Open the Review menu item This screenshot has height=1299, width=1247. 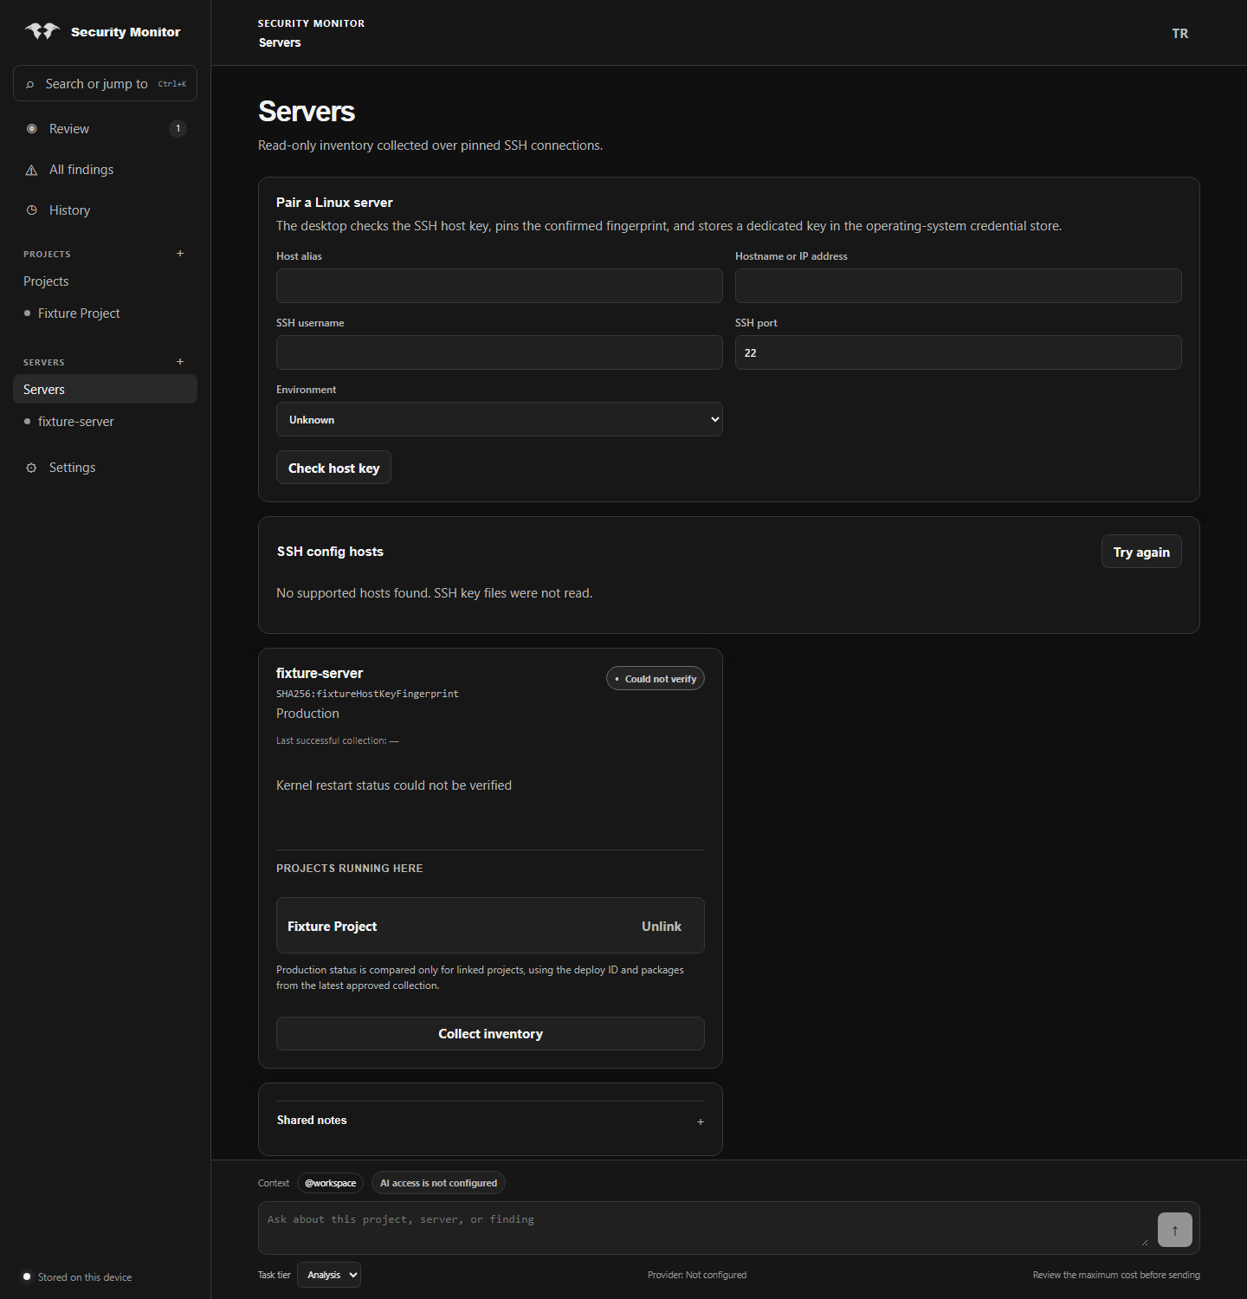tap(105, 129)
